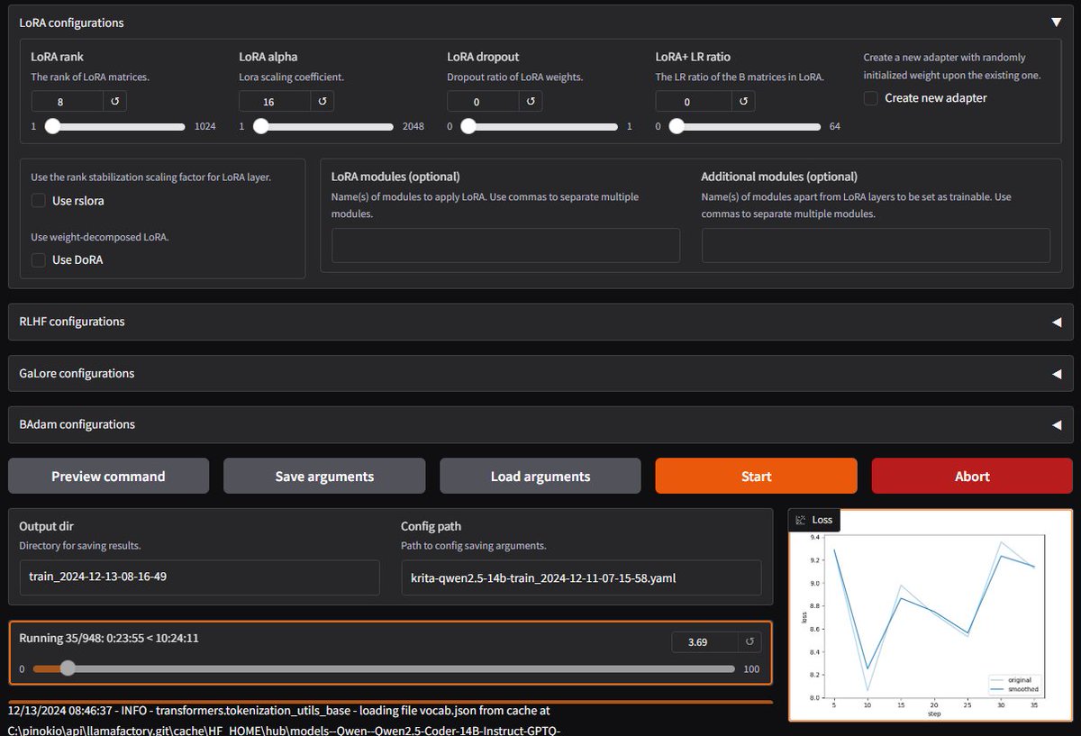Click the Additional modules text box
Image resolution: width=1081 pixels, height=736 pixels.
click(x=876, y=245)
